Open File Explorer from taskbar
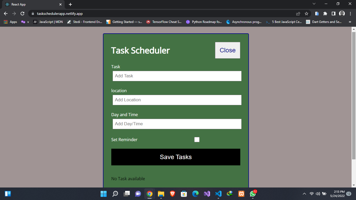The image size is (356, 200). coord(161,194)
